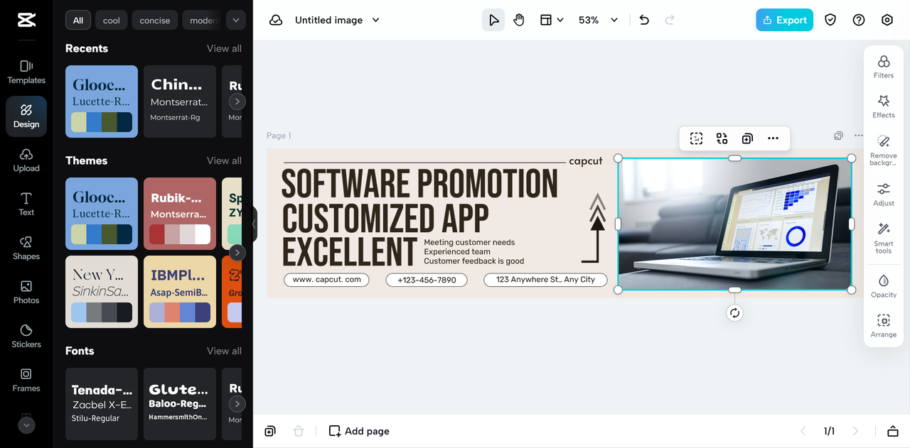
Task: Apply the IBMPl Asap-SemiB yellow theme
Action: (180, 292)
